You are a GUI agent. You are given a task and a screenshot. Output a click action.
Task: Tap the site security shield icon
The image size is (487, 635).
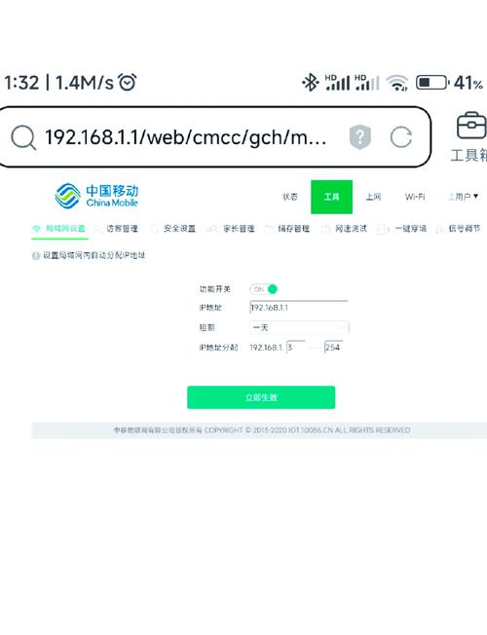(359, 137)
